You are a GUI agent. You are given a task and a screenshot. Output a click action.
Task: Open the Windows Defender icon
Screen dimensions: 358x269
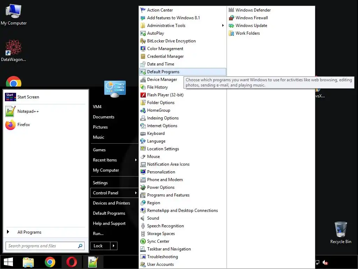(231, 10)
